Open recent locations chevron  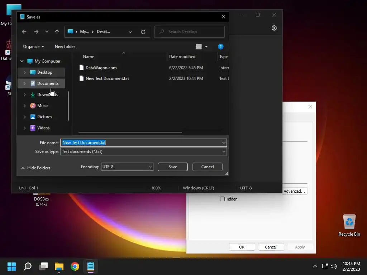(x=47, y=32)
